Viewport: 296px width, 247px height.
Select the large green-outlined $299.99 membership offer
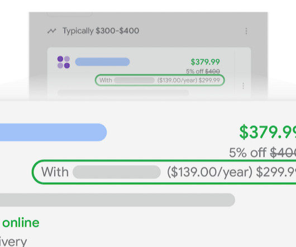(x=164, y=172)
